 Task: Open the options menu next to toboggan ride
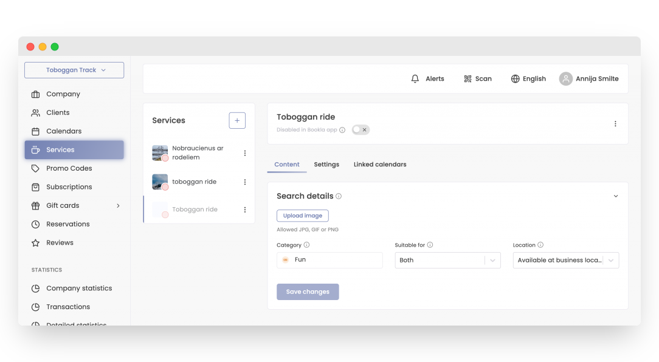coord(245,181)
